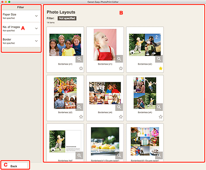Zoom the portrait four-photo Borderless (x4) layout
Image resolution: width=206 pixels, height=170 pixels.
click(159, 107)
